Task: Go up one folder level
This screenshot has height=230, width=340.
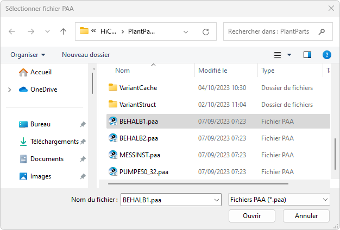Action: [x=64, y=31]
